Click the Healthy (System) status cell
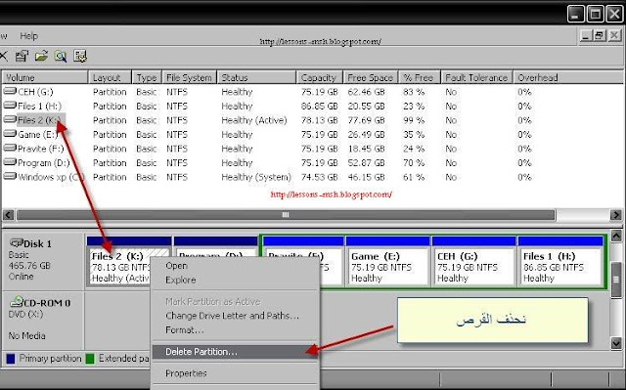Screen dimensions: 626x390 coord(256,177)
